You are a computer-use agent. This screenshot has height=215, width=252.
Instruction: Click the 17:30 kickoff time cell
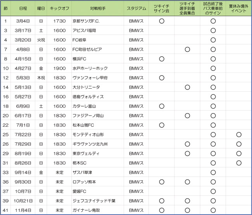click(x=59, y=21)
